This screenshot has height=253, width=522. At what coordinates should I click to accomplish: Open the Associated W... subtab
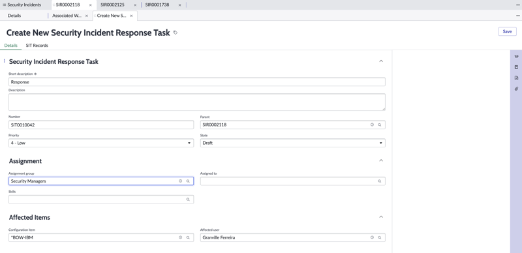(x=67, y=16)
